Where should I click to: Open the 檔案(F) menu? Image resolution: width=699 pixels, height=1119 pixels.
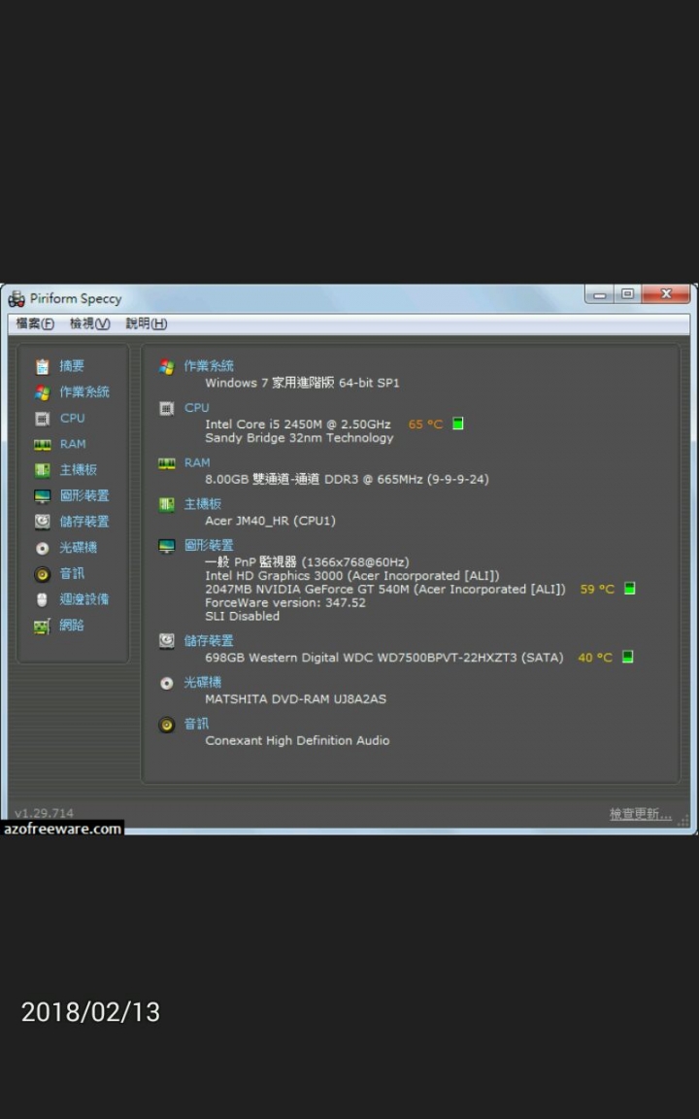pyautogui.click(x=35, y=324)
